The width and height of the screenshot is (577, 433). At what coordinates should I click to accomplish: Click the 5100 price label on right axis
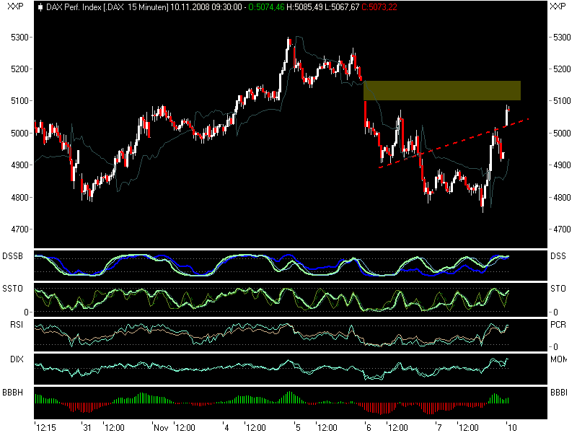pyautogui.click(x=562, y=100)
